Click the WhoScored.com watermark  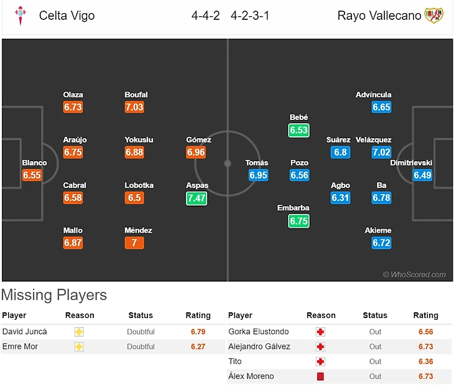(414, 274)
